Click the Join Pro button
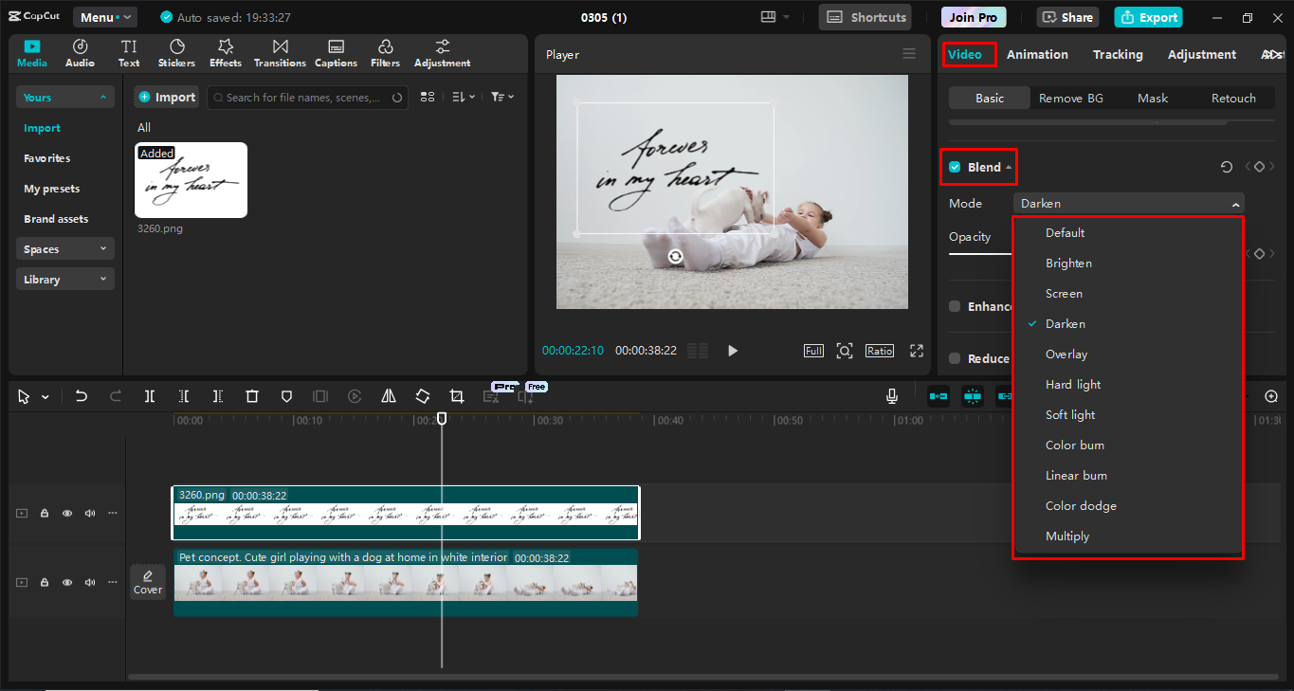Image resolution: width=1294 pixels, height=691 pixels. (x=973, y=16)
